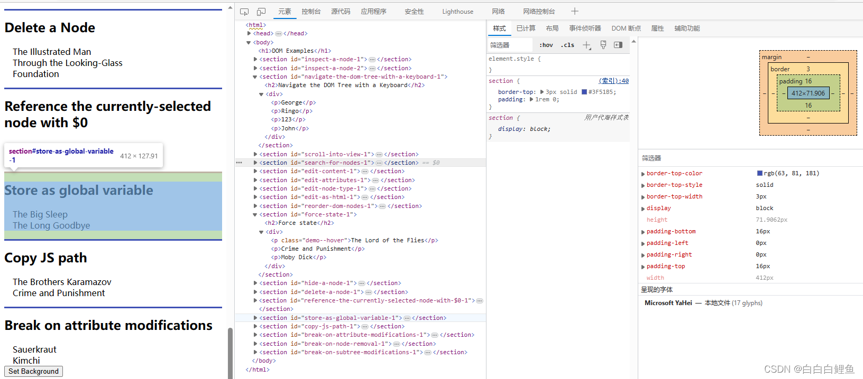Click the 'Copy JS path' heading on page
The image size is (863, 379).
pos(46,258)
